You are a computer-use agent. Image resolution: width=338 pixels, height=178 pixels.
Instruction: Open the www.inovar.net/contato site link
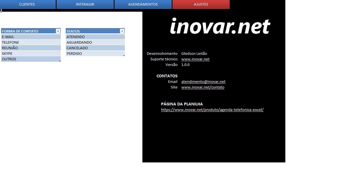coord(203,87)
